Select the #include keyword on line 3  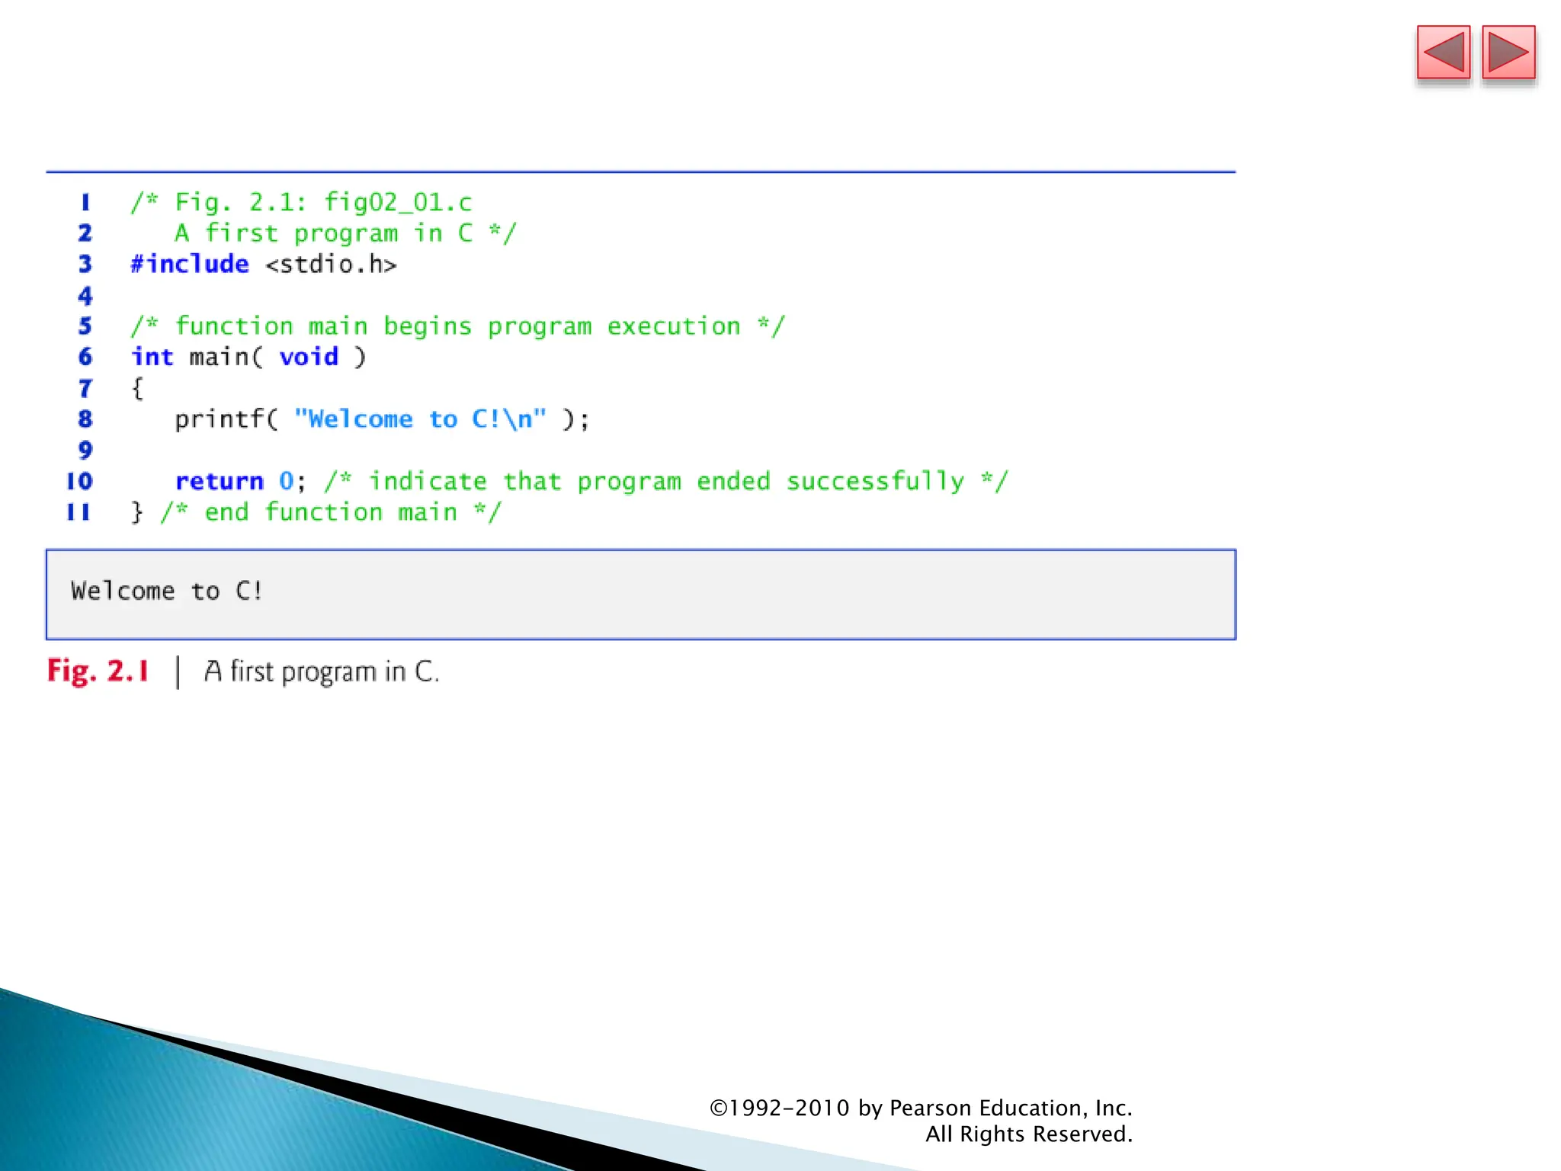pyautogui.click(x=190, y=264)
